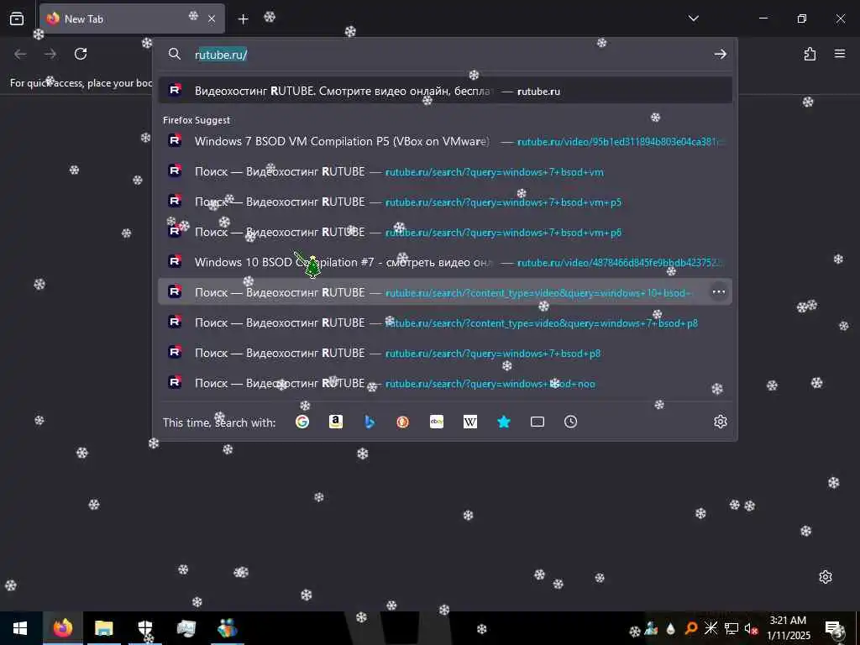Open the computer monitor taskbar app
860x645 pixels.
coord(186,628)
